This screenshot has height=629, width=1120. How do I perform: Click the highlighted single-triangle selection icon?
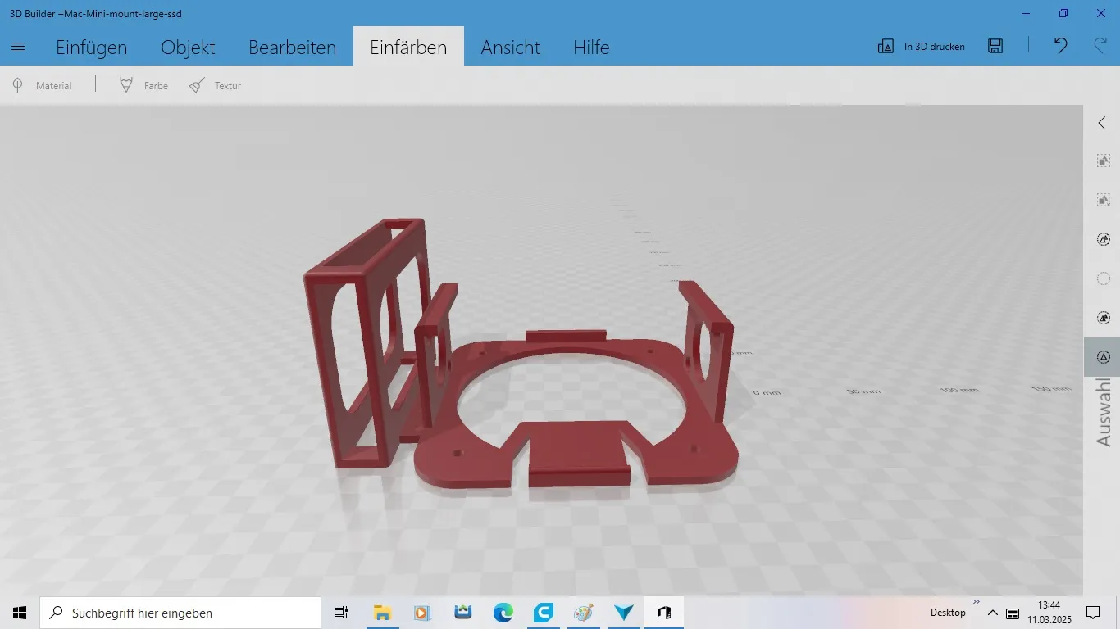[1103, 357]
